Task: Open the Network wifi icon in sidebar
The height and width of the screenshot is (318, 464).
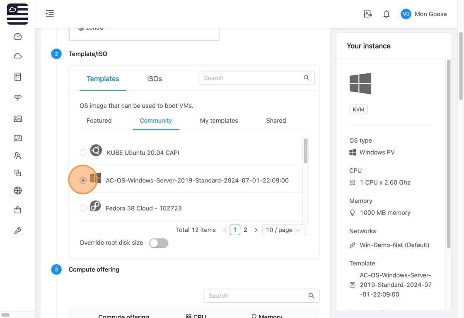Action: click(x=17, y=98)
